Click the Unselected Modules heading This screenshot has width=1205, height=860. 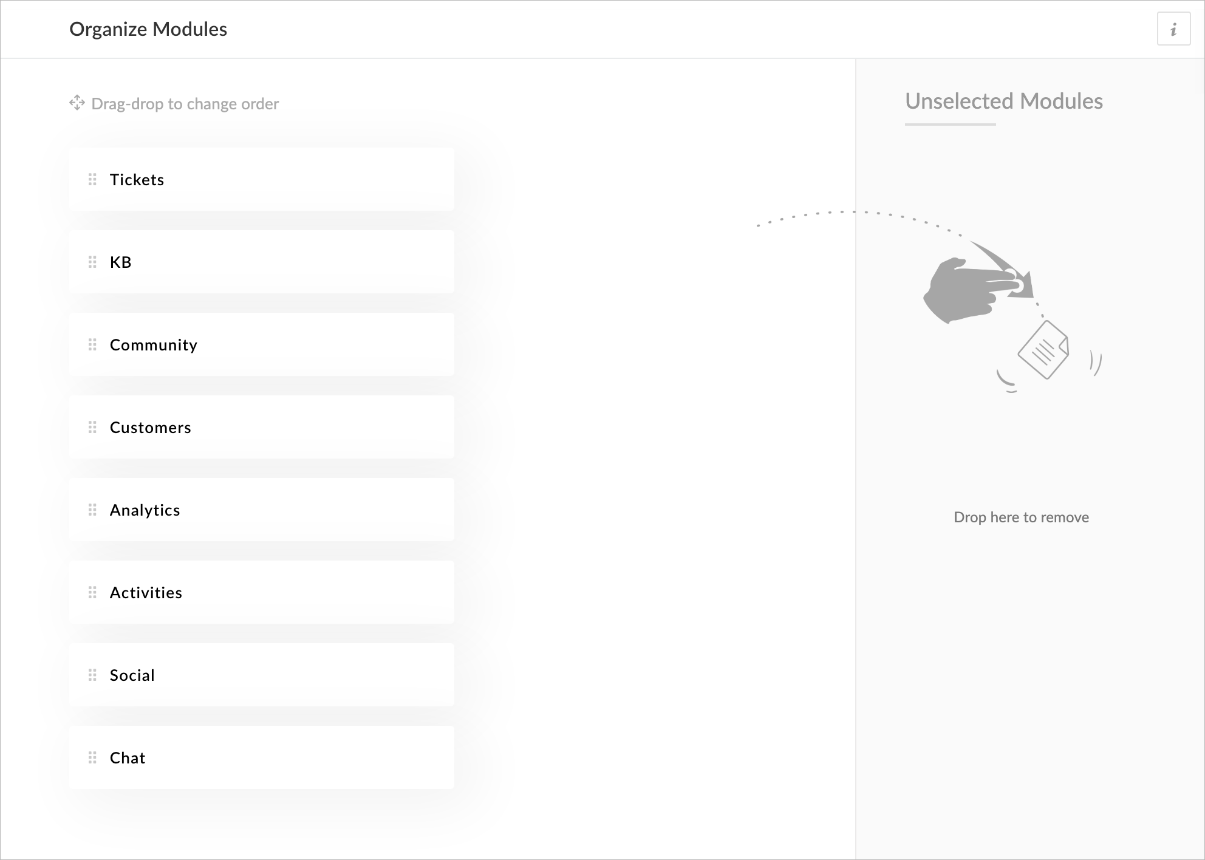pyautogui.click(x=1004, y=101)
